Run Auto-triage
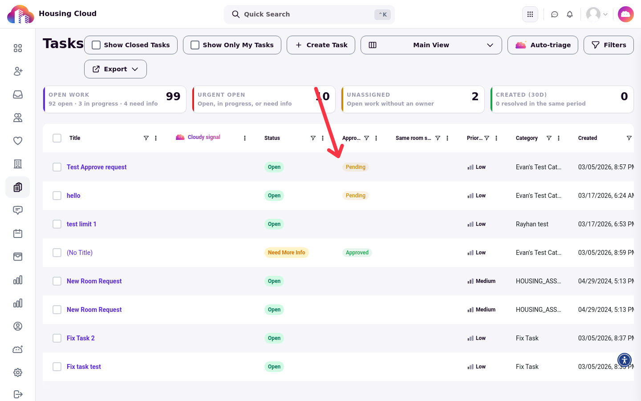 543,45
